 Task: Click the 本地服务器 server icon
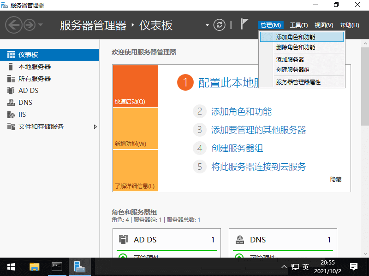tap(11, 67)
